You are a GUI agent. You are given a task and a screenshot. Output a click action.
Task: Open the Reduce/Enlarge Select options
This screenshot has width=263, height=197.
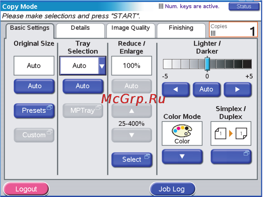pyautogui.click(x=132, y=160)
